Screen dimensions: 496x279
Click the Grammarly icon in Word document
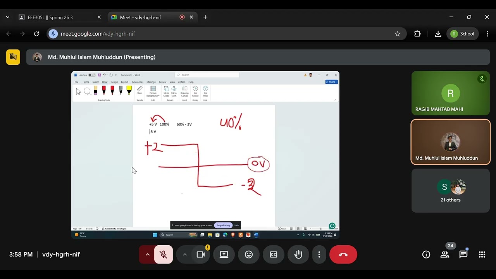[332, 226]
